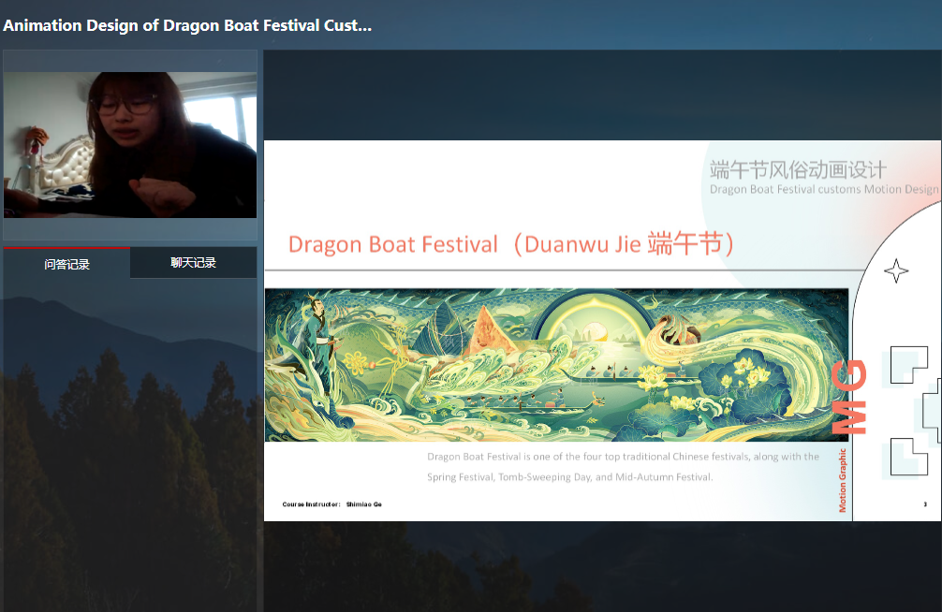Click the slide page number 3
Image resolution: width=942 pixels, height=612 pixels.
(x=925, y=503)
